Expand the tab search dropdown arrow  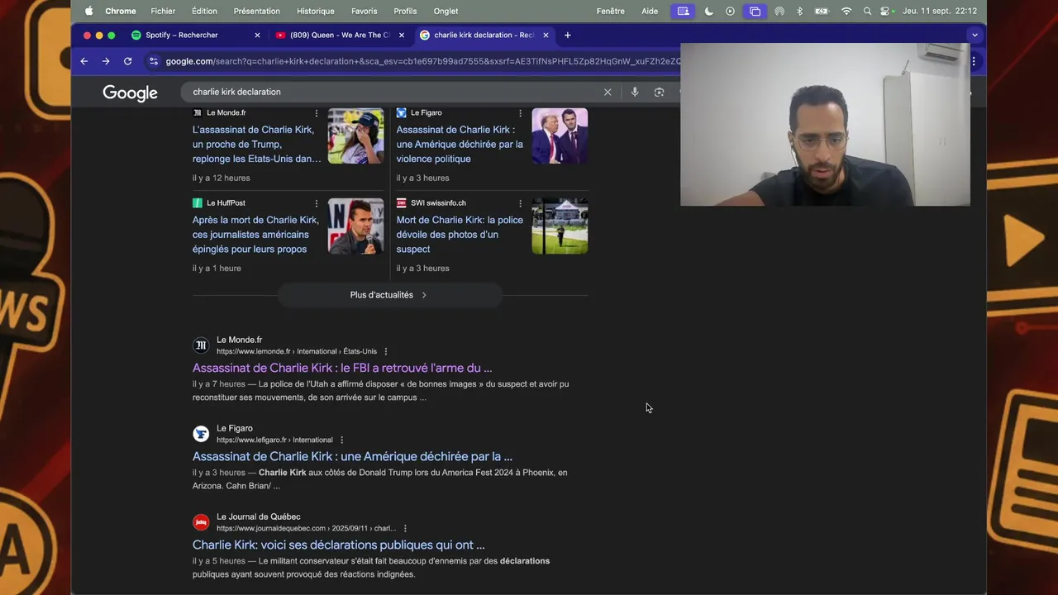pyautogui.click(x=975, y=35)
